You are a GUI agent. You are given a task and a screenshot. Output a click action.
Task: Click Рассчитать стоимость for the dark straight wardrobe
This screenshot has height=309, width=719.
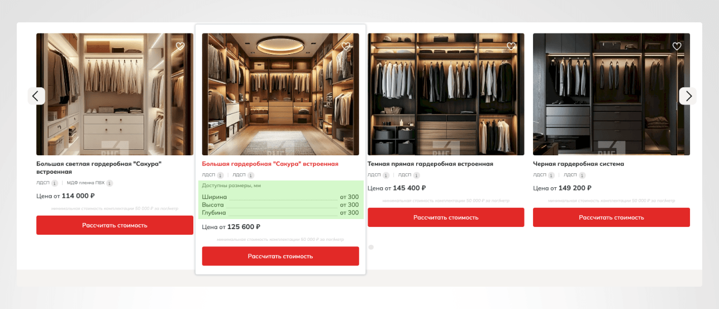(446, 217)
